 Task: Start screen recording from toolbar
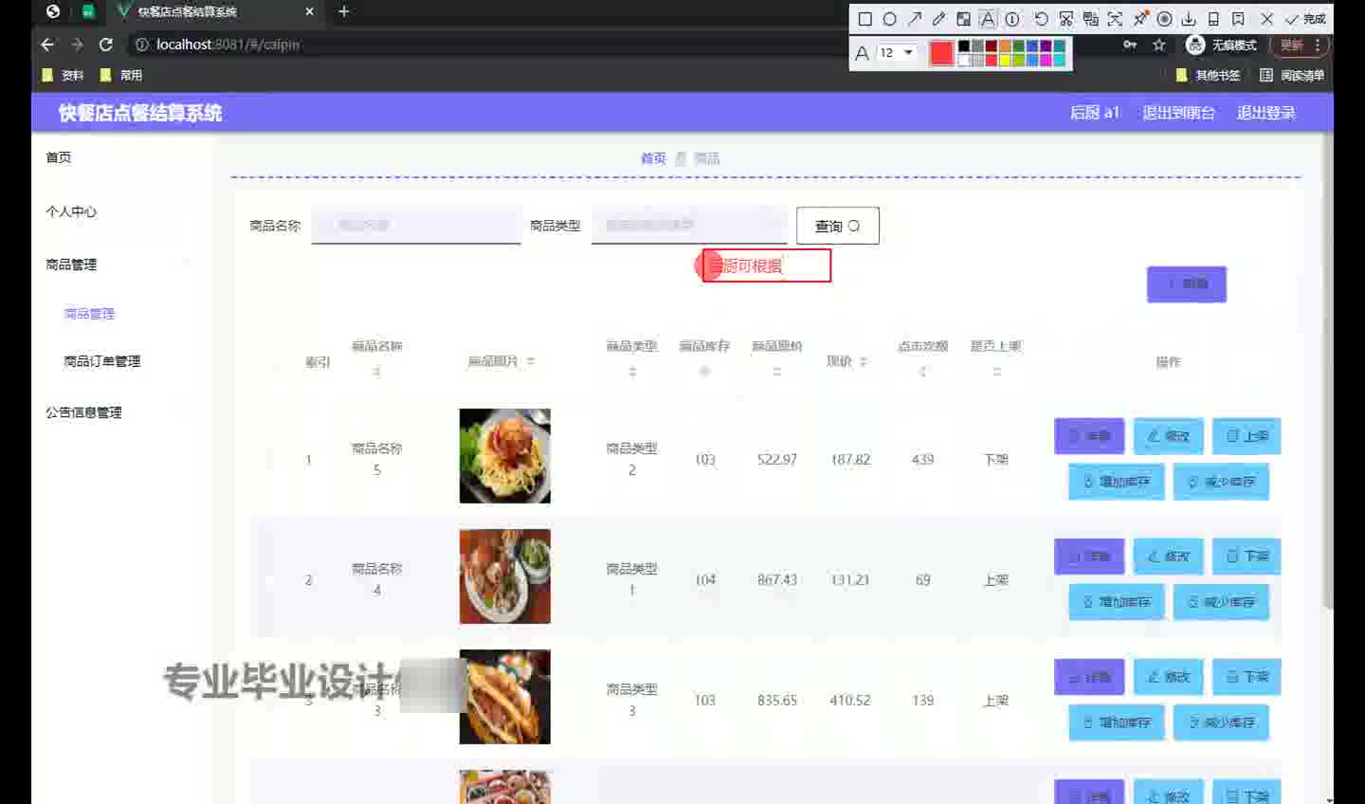pyautogui.click(x=1164, y=19)
